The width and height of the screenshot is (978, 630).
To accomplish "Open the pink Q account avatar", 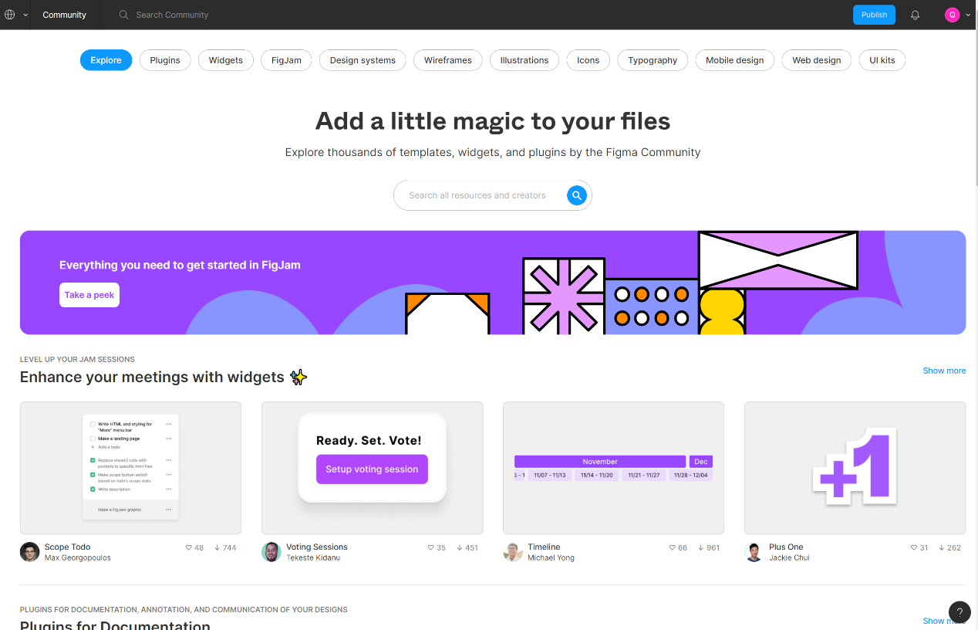I will coord(952,15).
